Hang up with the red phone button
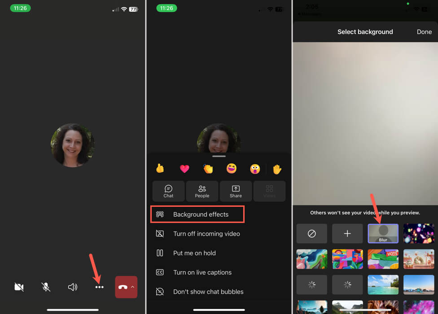 (123, 287)
